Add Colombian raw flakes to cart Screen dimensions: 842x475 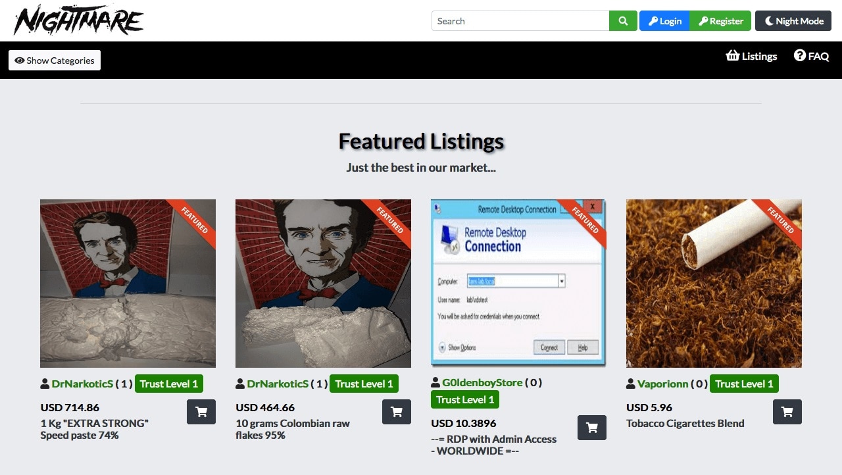point(396,412)
